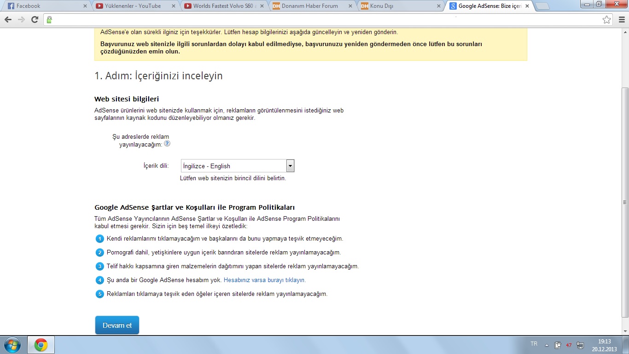Image resolution: width=629 pixels, height=354 pixels.
Task: Open the network connection tray icon
Action: pos(580,345)
